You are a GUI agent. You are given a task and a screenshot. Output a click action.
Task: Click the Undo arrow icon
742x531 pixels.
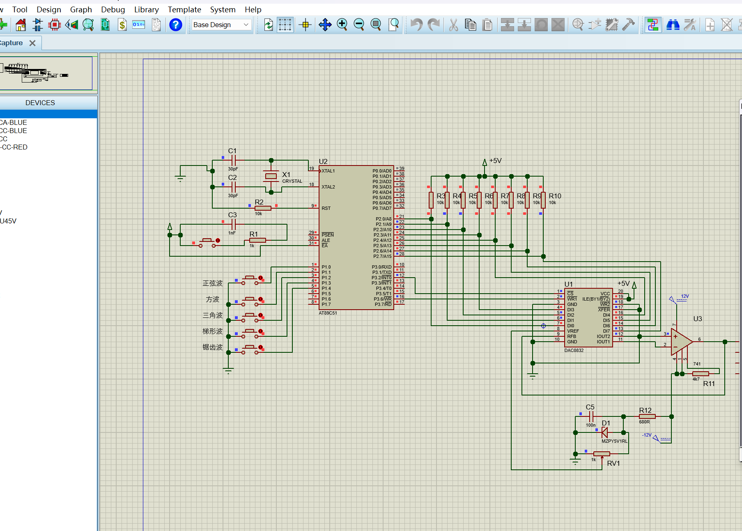pos(416,25)
